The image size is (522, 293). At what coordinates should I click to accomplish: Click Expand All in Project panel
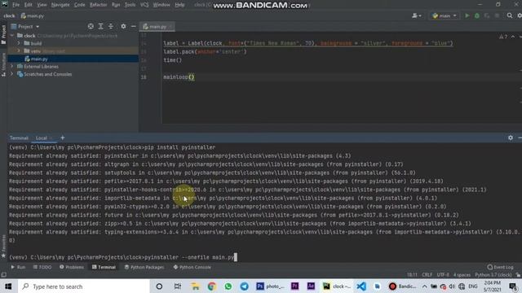(100, 27)
